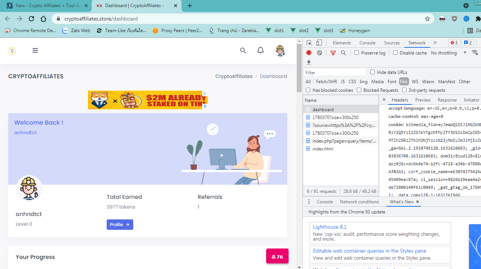Stop recording network log

309,53
